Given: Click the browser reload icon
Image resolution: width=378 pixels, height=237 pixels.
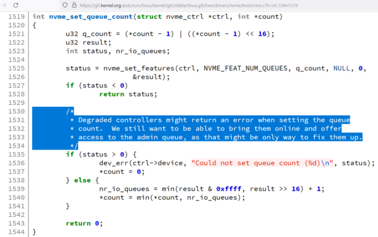Looking at the screenshot, I should coord(16,5).
